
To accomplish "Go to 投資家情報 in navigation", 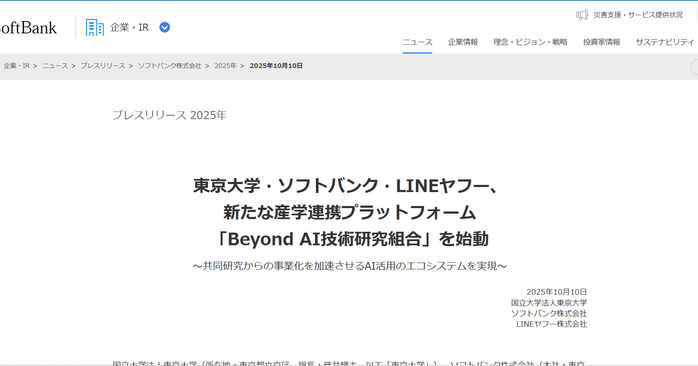I will pyautogui.click(x=601, y=42).
